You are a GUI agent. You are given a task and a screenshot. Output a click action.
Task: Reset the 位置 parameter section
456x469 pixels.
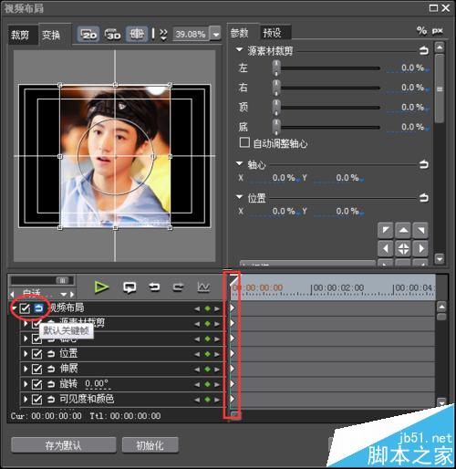424,198
